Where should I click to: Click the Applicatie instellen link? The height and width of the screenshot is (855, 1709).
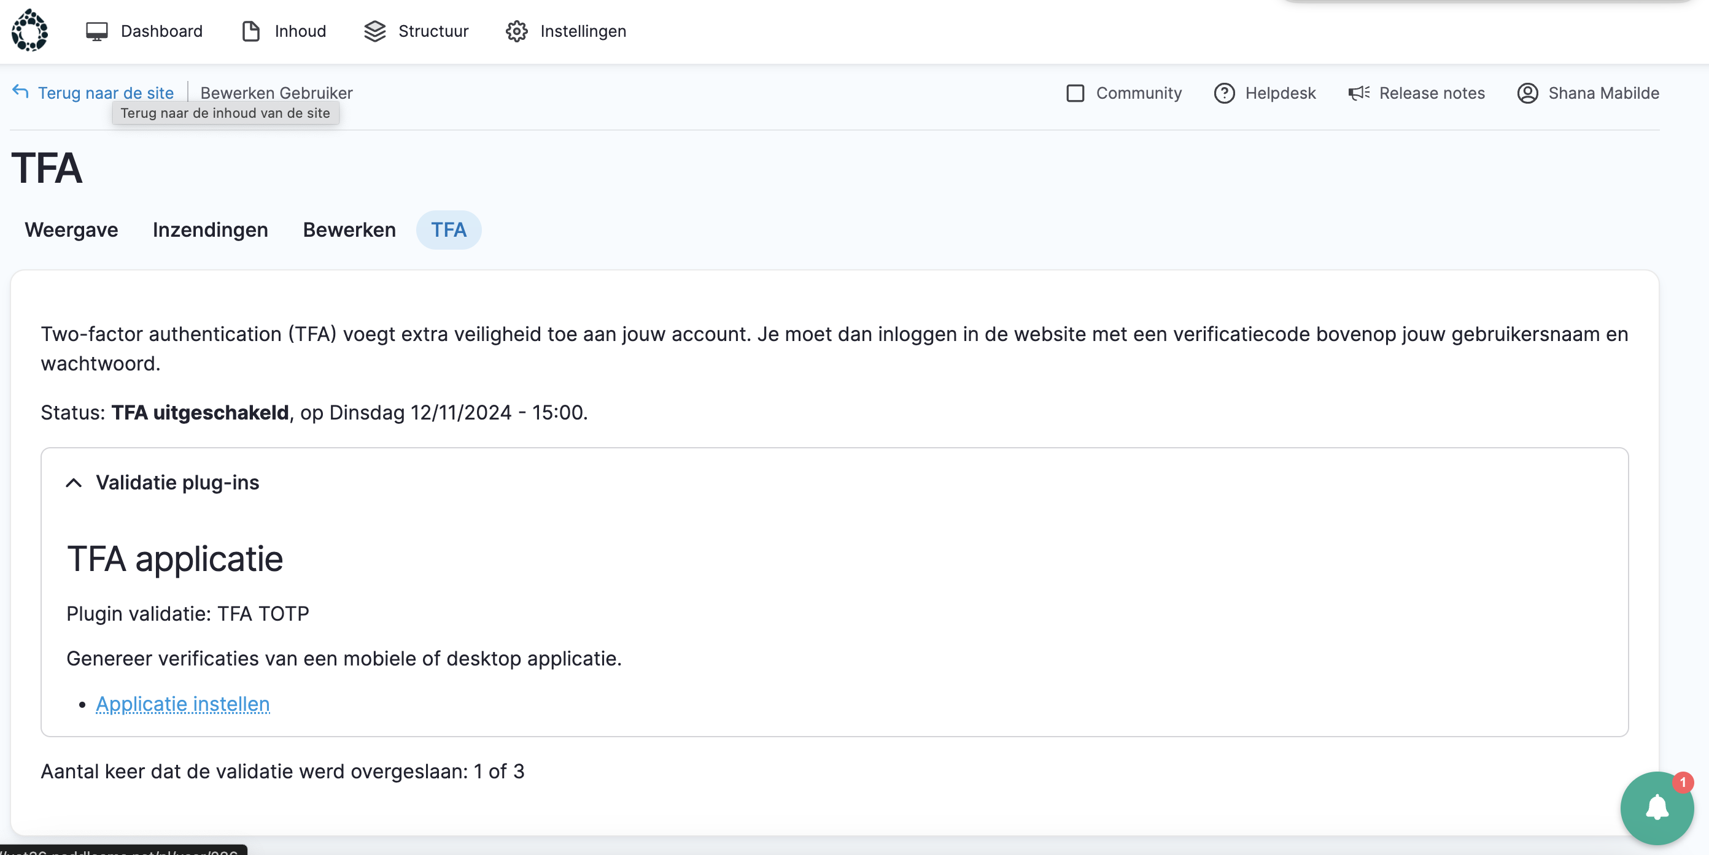[x=182, y=704]
